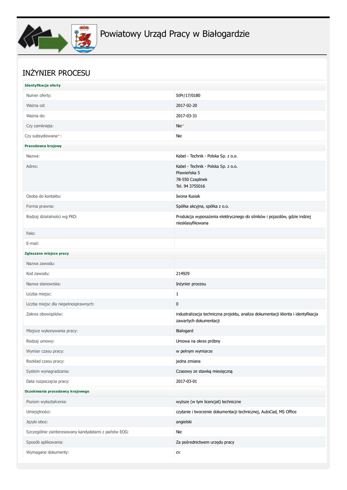Click the empty E-mail value field
This screenshot has height=490, width=347.
point(249,243)
